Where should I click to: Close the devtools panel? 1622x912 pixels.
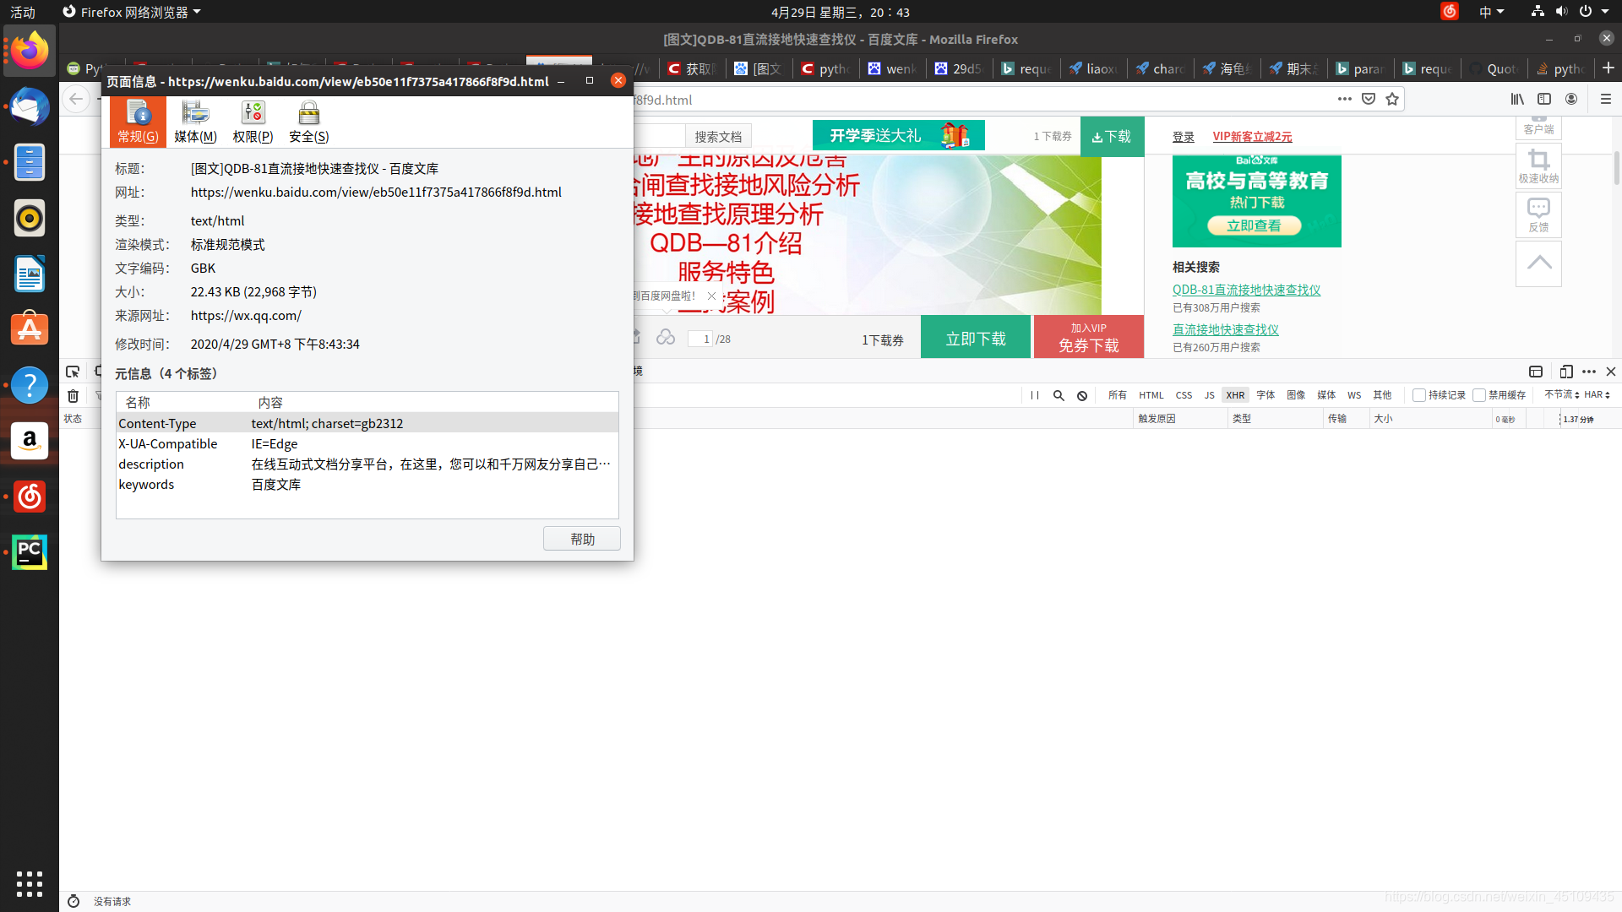coord(1611,372)
